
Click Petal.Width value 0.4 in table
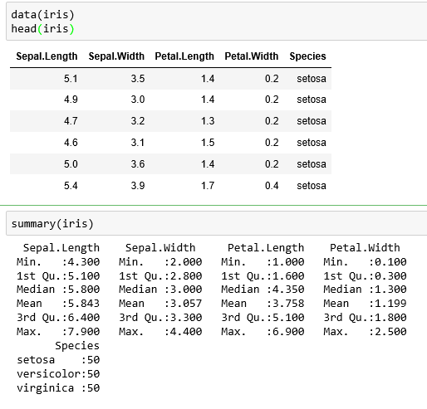coord(272,186)
